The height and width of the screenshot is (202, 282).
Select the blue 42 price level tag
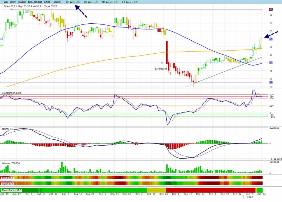click(271, 82)
